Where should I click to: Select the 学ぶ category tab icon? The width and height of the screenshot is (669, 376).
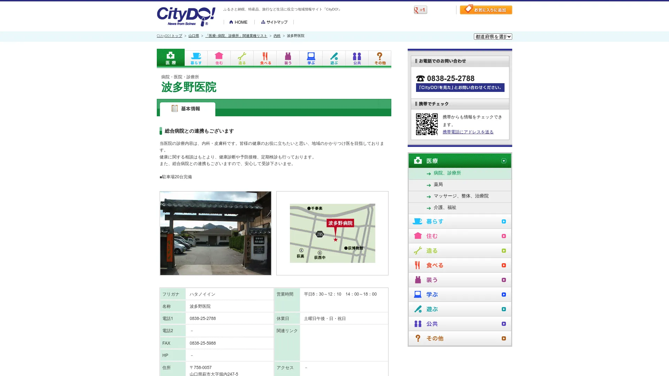point(311,58)
